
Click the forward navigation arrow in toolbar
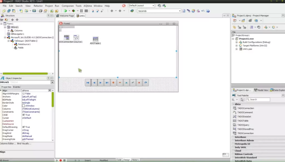(x=120, y=11)
